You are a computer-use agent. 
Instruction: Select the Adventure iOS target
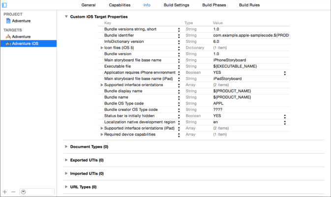(x=29, y=43)
